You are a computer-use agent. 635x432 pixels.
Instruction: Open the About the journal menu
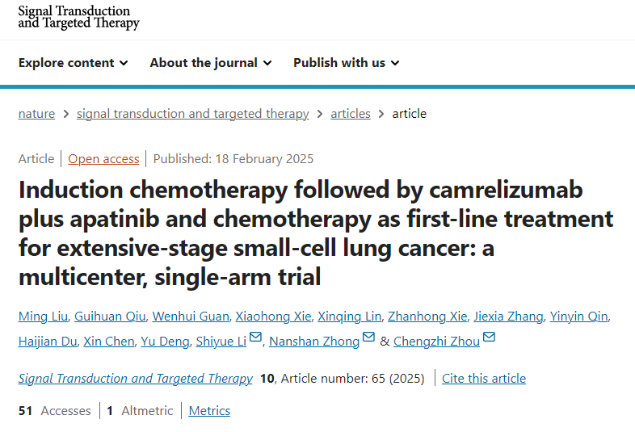(x=210, y=63)
